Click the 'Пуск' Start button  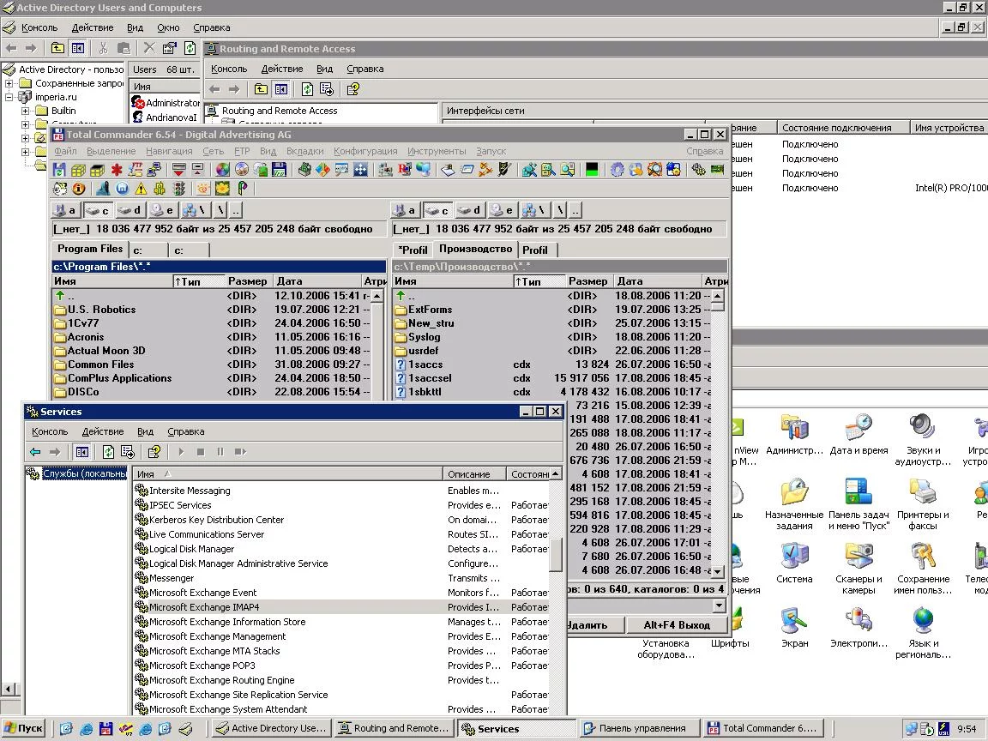tap(24, 728)
